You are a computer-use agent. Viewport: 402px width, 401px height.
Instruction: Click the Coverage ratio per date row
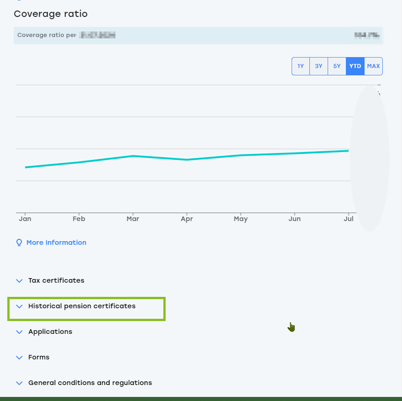point(198,35)
